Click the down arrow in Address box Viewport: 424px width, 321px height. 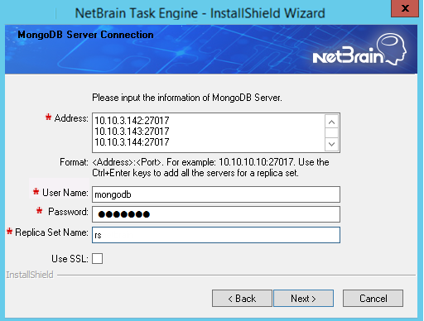[331, 144]
